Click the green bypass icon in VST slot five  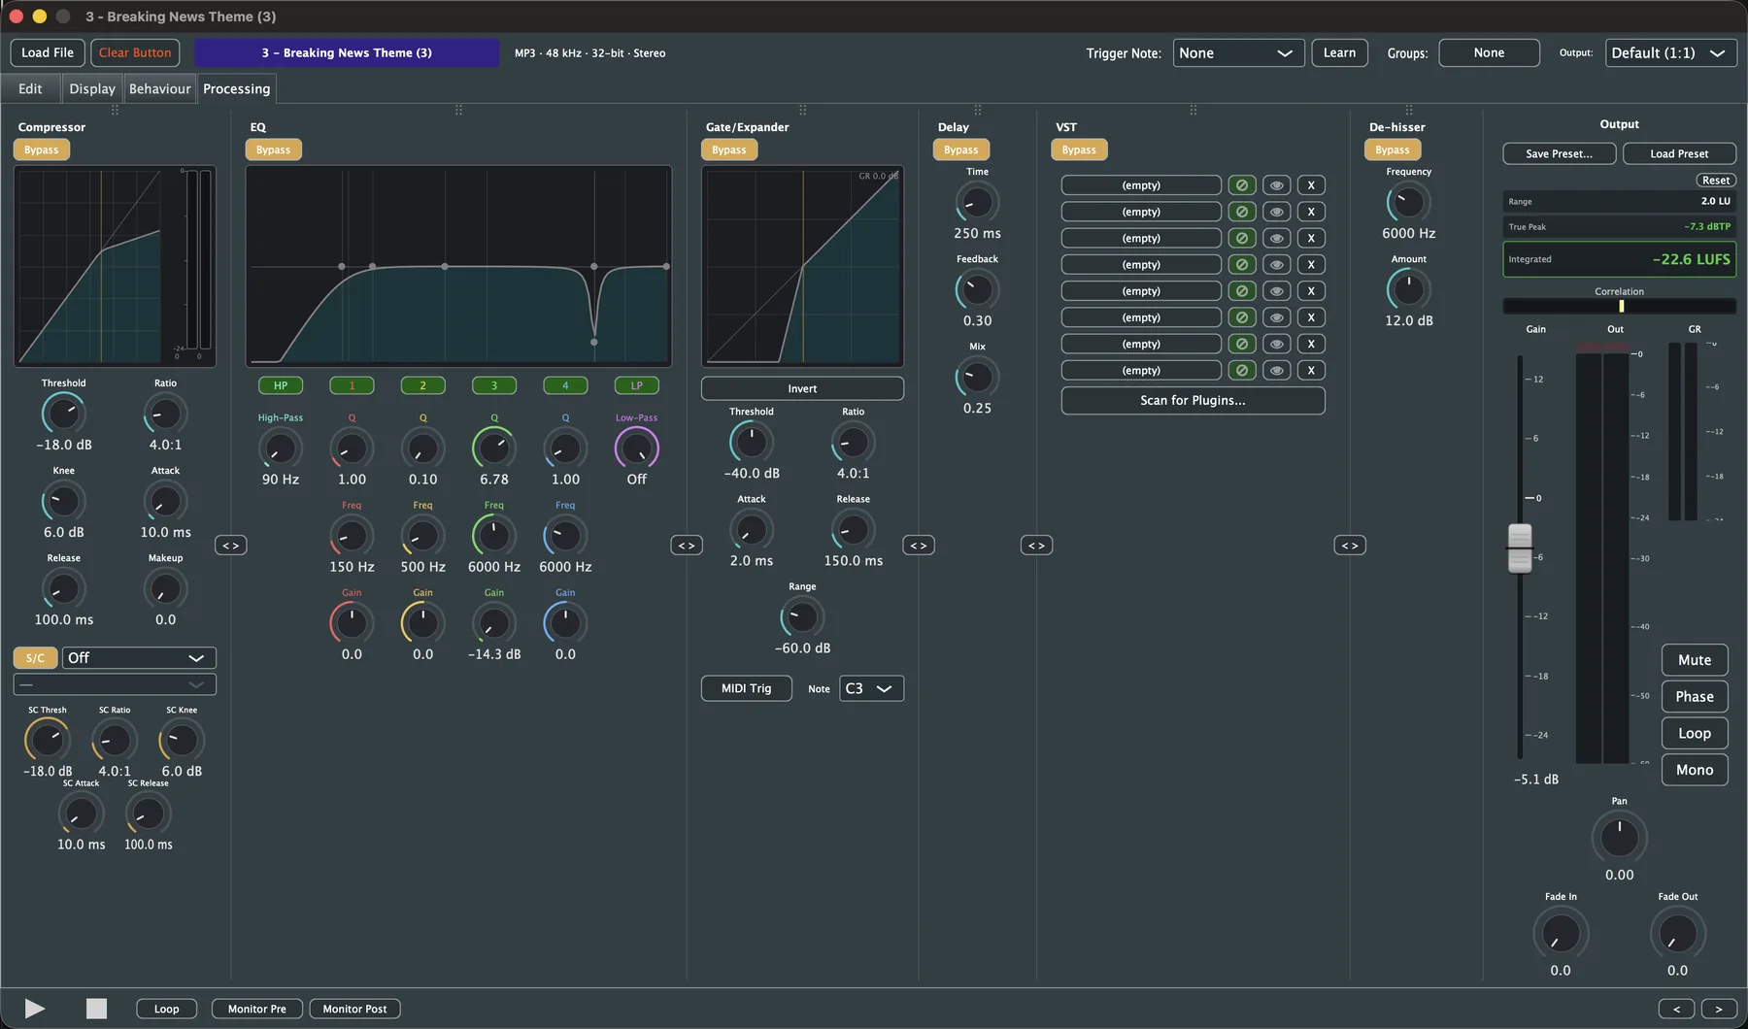click(1242, 291)
